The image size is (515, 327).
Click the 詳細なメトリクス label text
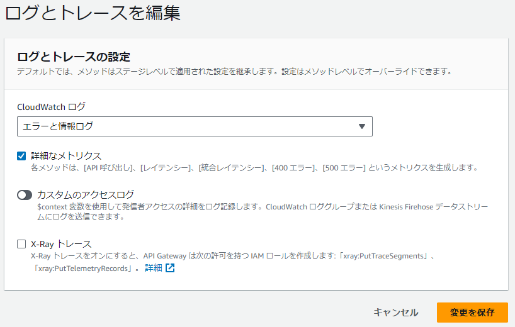click(x=66, y=156)
